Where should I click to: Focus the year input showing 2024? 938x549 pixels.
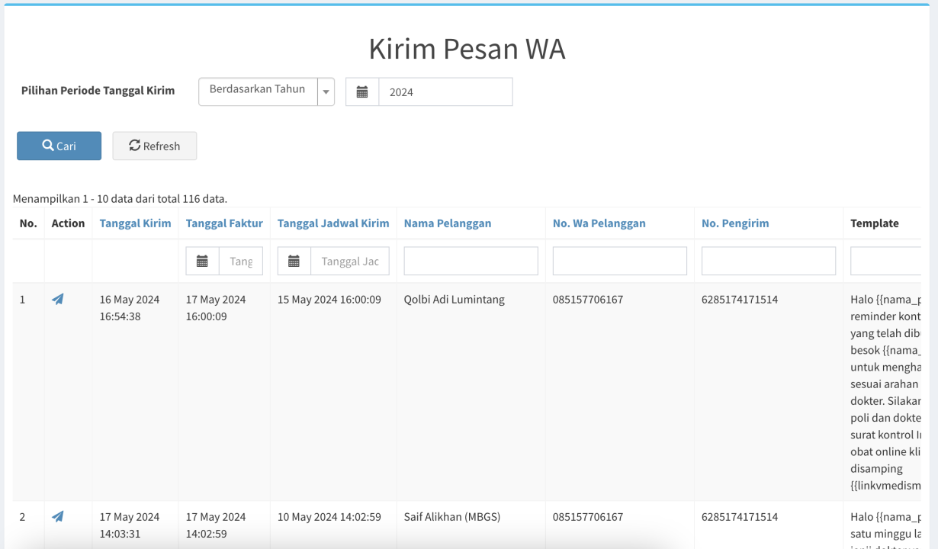click(445, 92)
